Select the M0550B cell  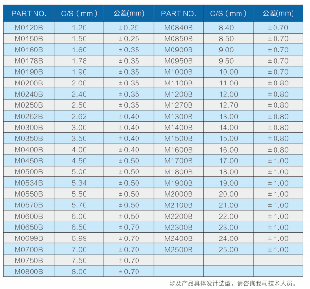pyautogui.click(x=29, y=194)
